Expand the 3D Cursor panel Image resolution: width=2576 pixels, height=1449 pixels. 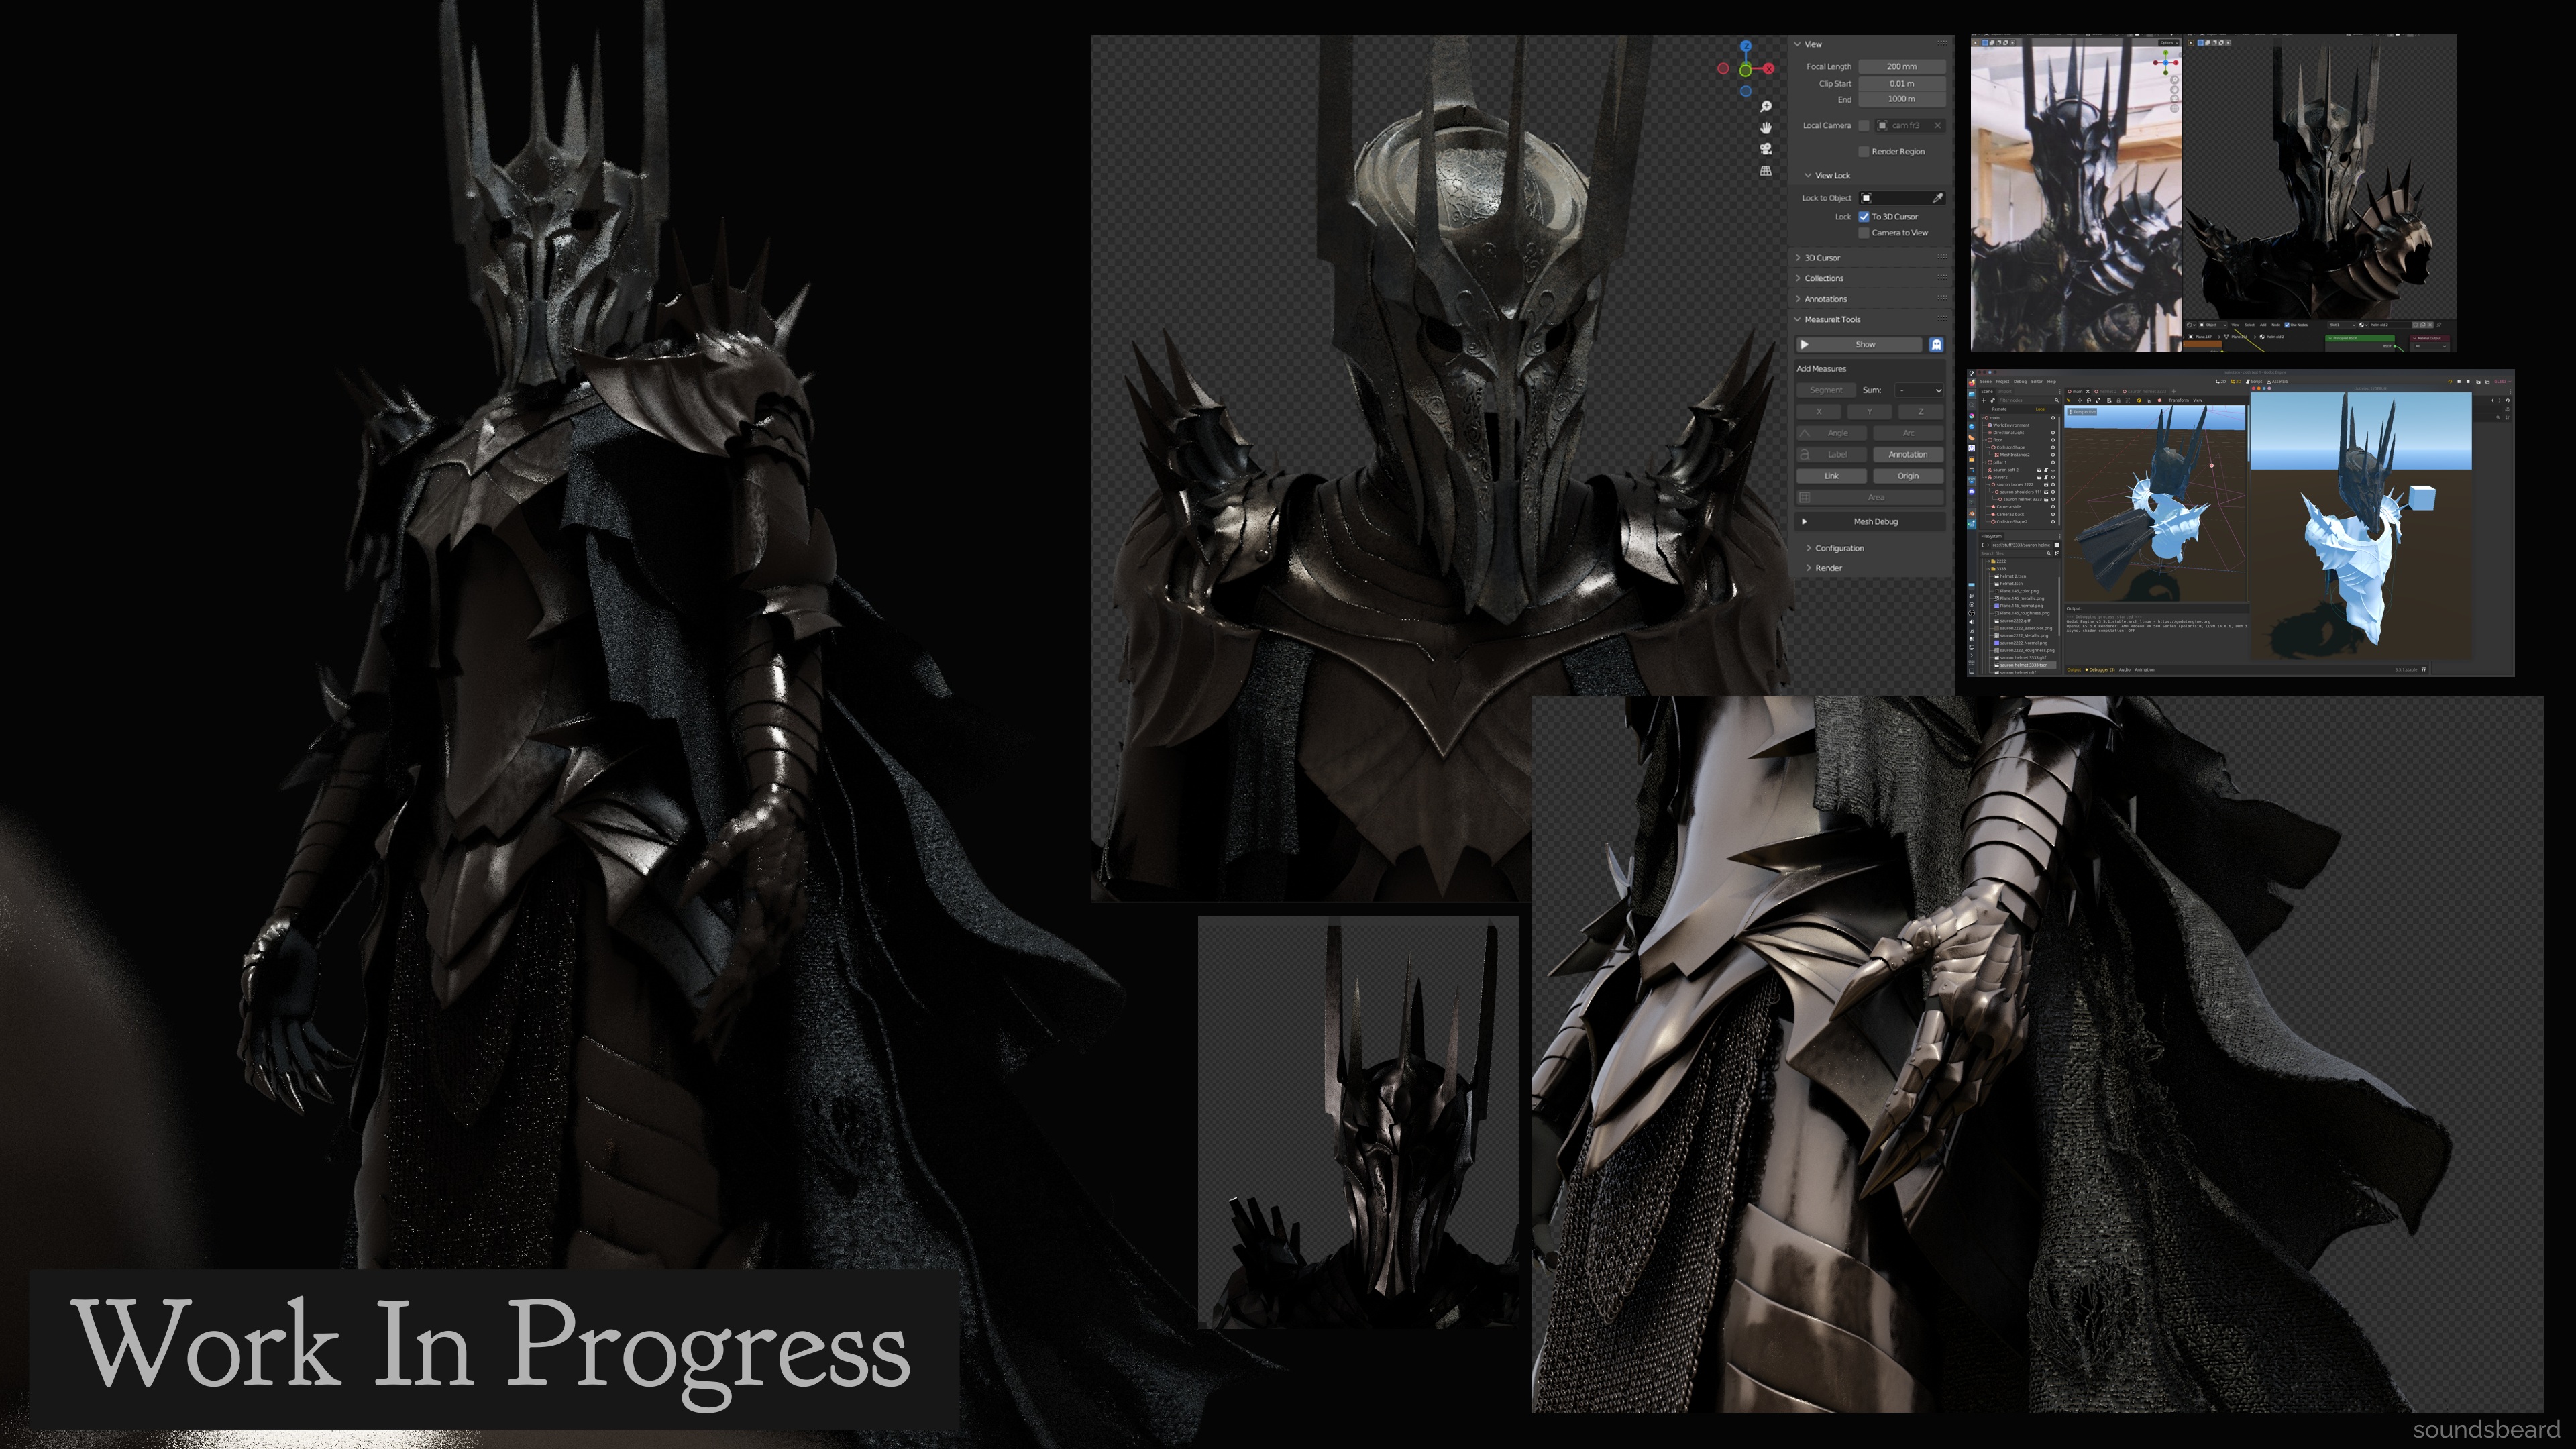(x=1798, y=258)
